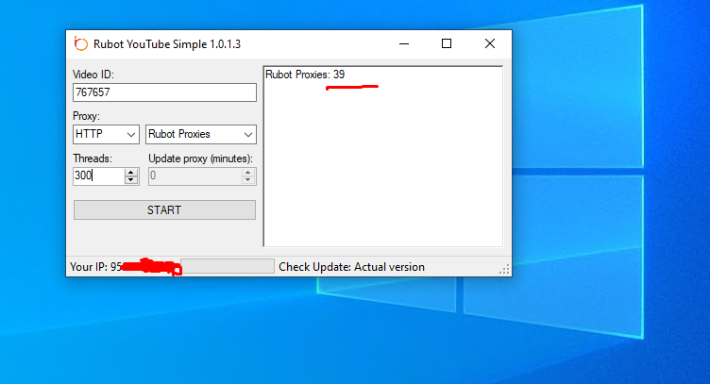Maximize the Rubot YouTube Simple window
The height and width of the screenshot is (384, 710).
[447, 43]
